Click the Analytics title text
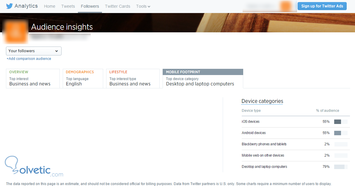355x191 pixels. (26, 6)
